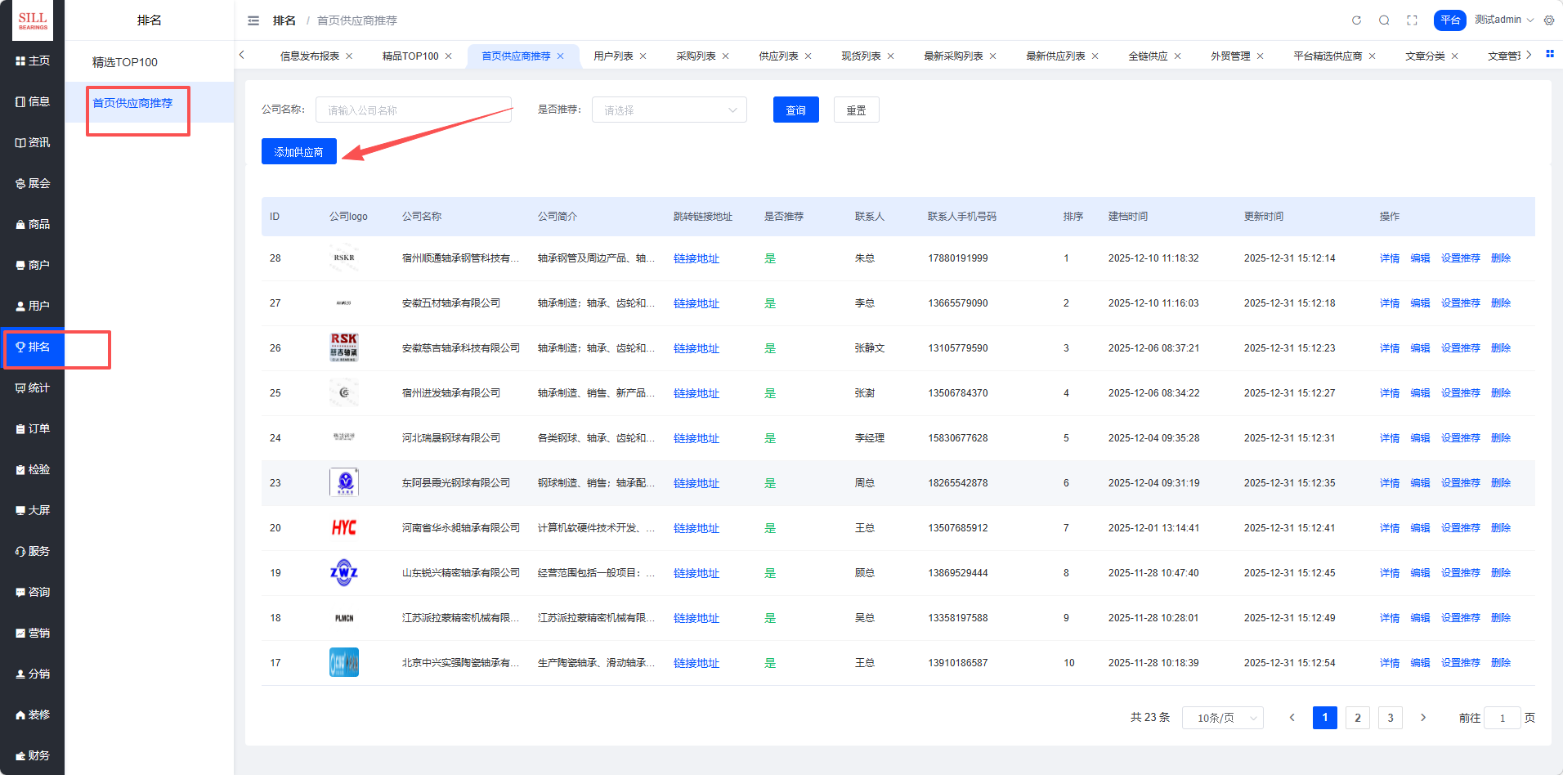Close the 信息发布报表 tab
Image resolution: width=1563 pixels, height=775 pixels.
(x=349, y=56)
